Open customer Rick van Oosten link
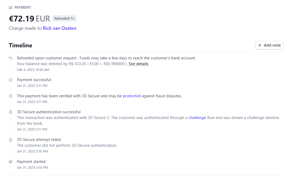Screen dimensions: 291x187 pos(59,28)
